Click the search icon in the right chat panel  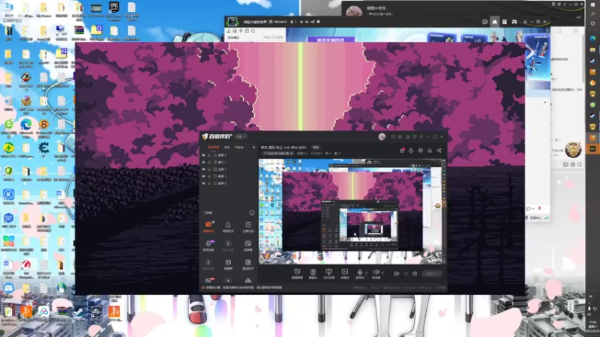point(580,164)
